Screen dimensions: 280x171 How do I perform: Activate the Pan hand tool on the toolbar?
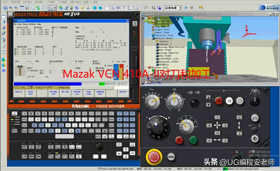pos(33,8)
